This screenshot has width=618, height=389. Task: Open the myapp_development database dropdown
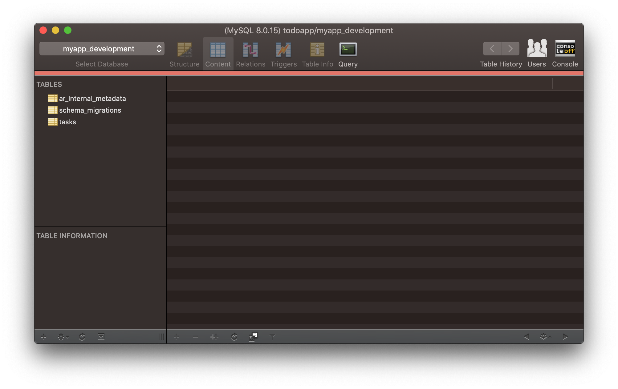pos(102,49)
